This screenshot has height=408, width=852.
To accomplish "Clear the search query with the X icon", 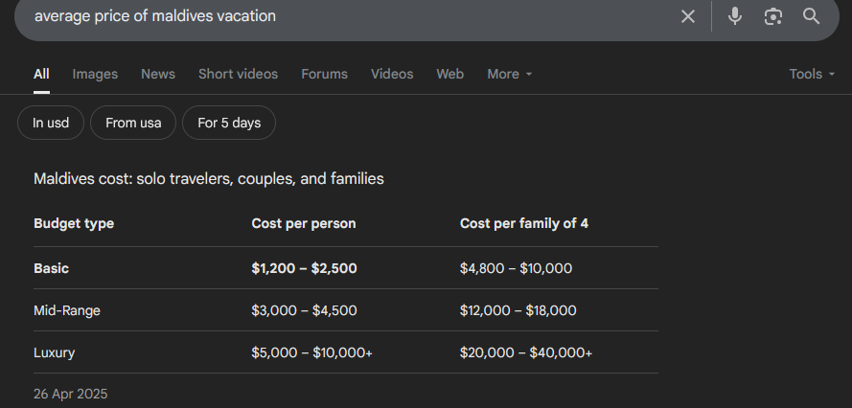I will [x=687, y=16].
